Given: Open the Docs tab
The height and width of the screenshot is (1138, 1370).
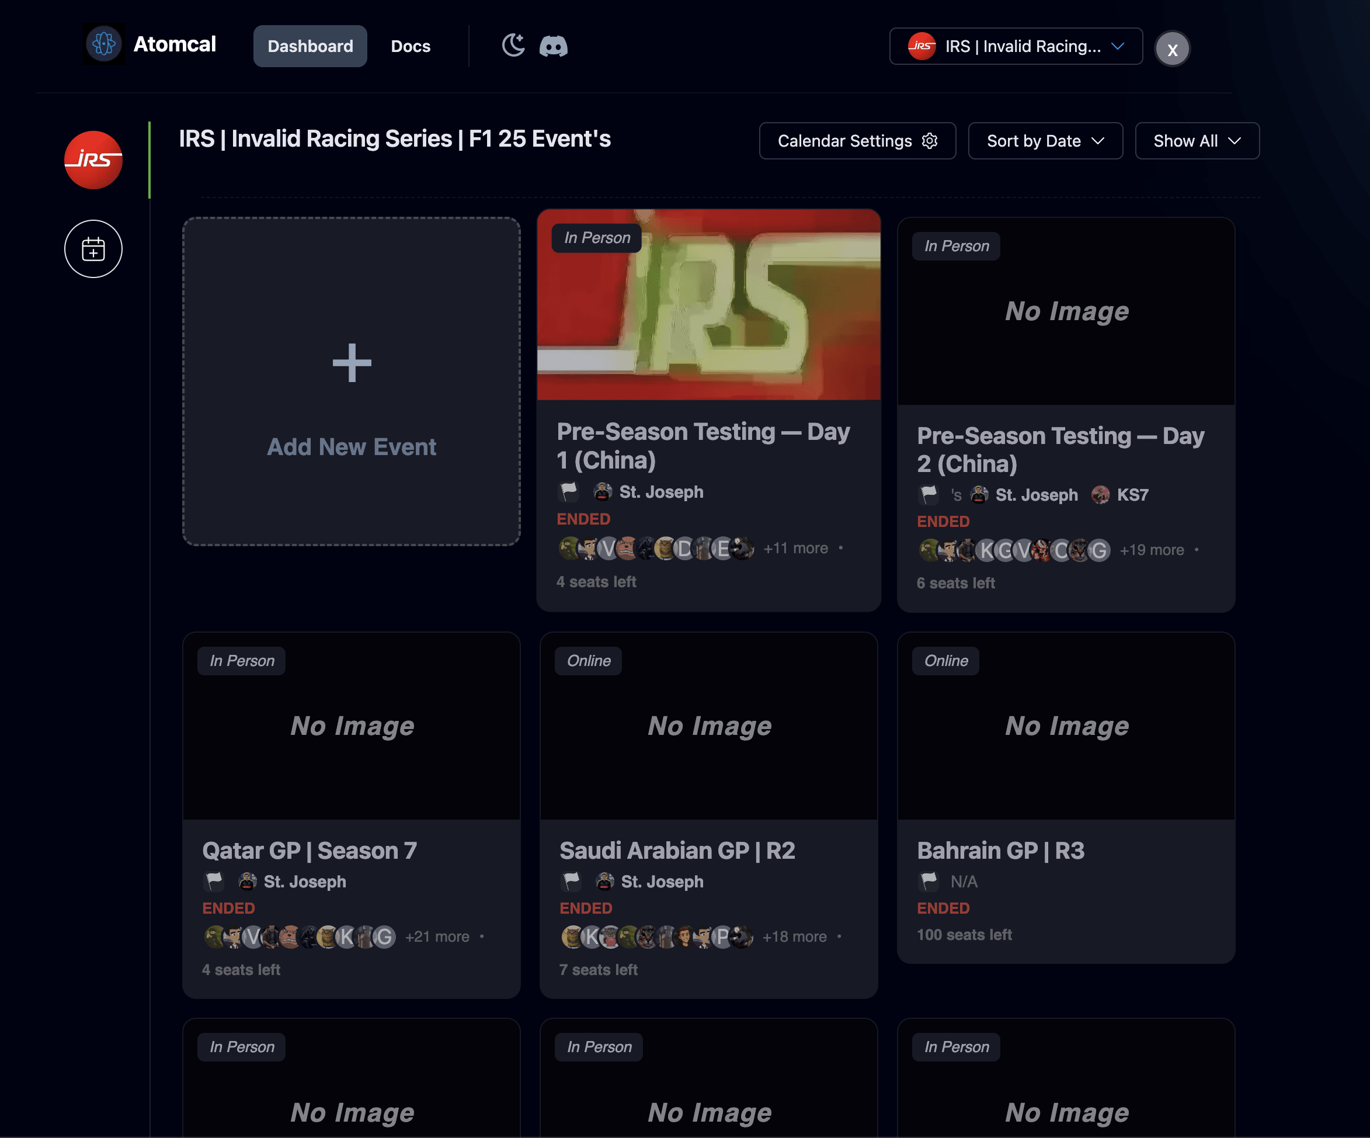Looking at the screenshot, I should (411, 46).
